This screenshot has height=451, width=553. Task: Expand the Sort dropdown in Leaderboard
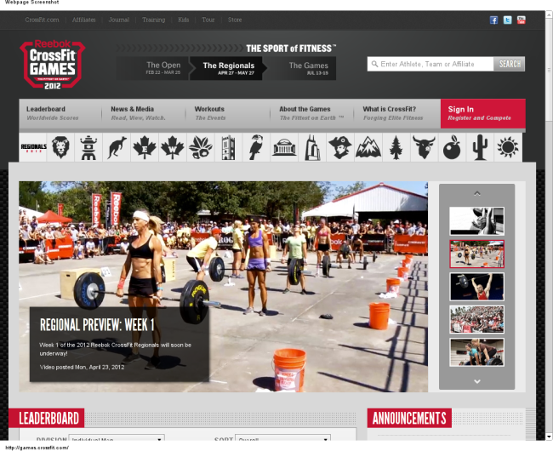[x=282, y=441]
